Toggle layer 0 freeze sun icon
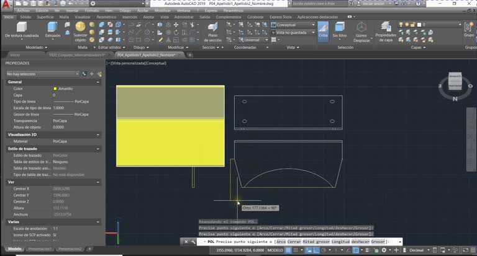This screenshot has width=477, height=256. [x=407, y=25]
